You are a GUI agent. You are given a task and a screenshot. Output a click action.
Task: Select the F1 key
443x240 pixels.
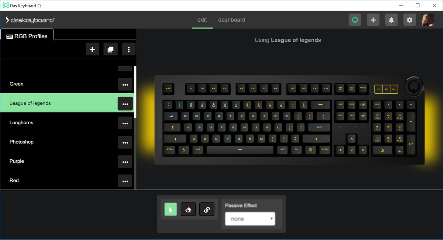[191, 89]
